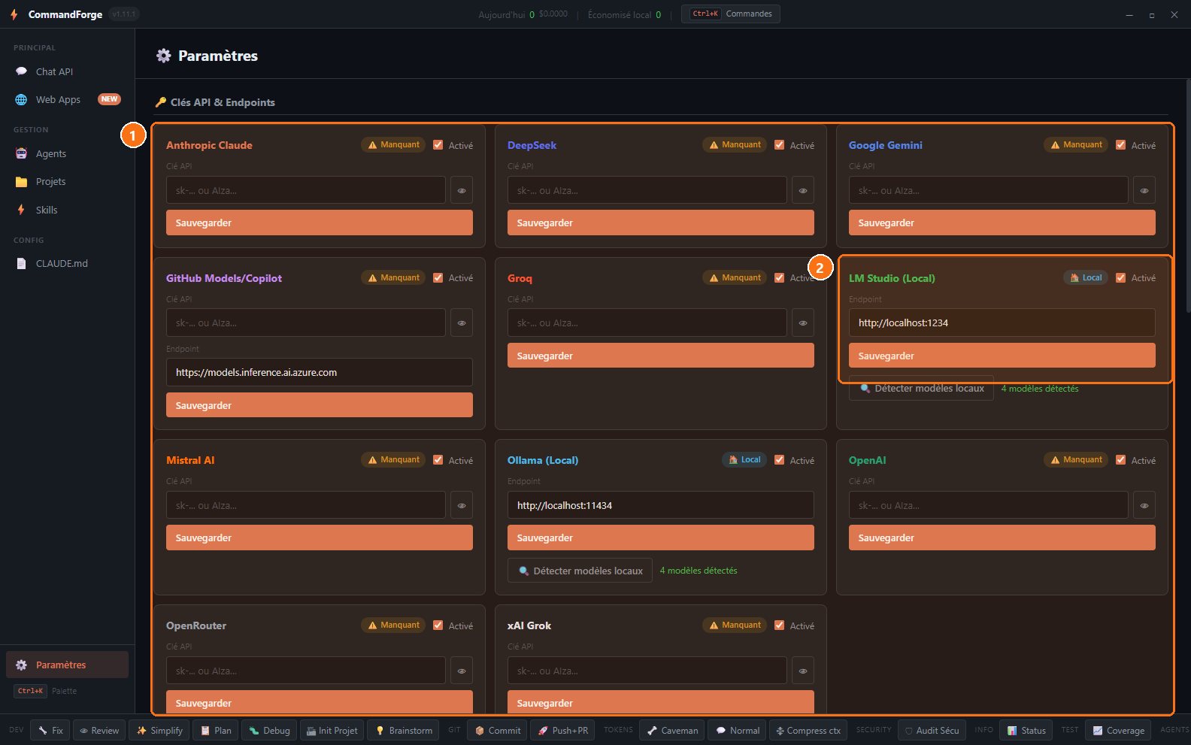Click the GitHub Models endpoint URL field
Screen dimensions: 1191x745
coord(320,372)
